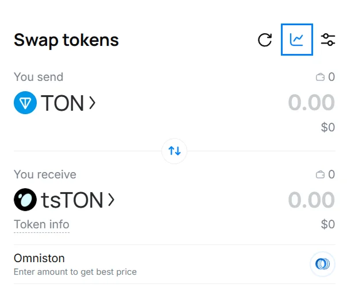Click the send balance value 0

pos(331,77)
